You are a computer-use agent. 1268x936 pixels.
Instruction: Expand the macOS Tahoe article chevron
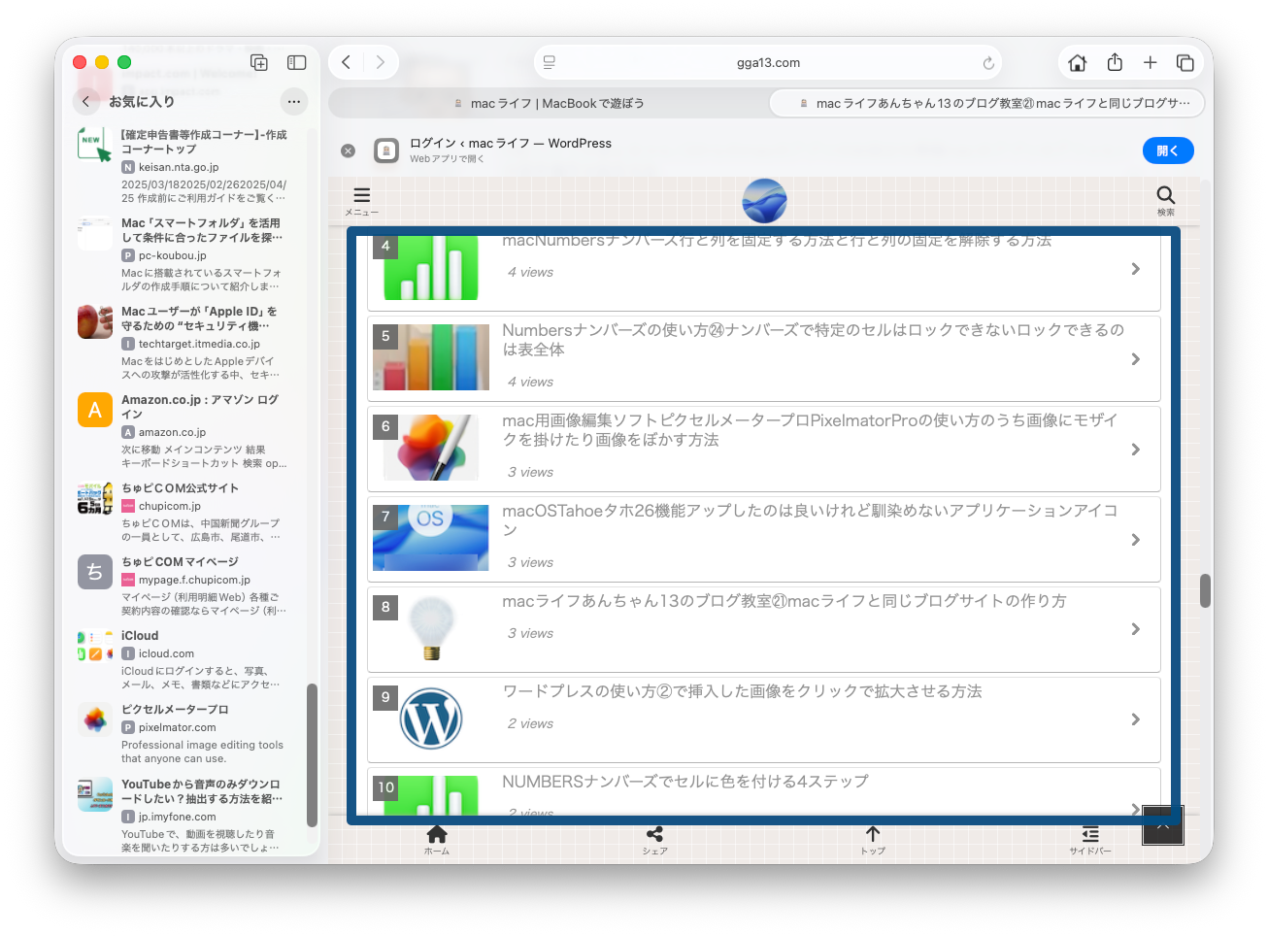tap(1135, 540)
